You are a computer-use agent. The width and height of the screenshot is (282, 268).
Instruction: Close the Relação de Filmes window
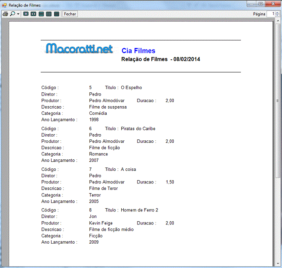273,4
